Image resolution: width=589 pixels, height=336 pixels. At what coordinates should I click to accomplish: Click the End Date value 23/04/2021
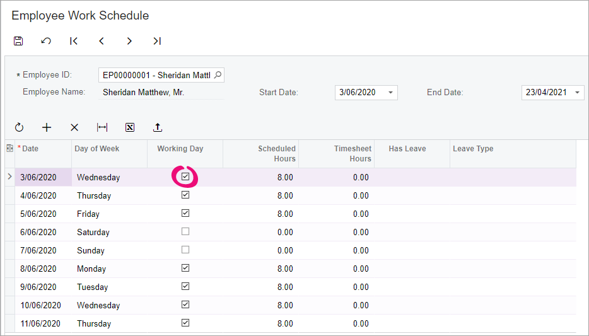pos(546,93)
